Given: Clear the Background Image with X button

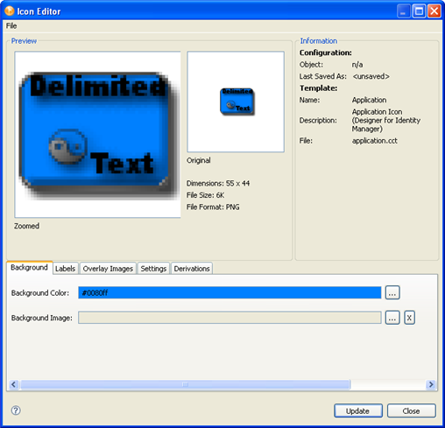Looking at the screenshot, I should coord(409,318).
